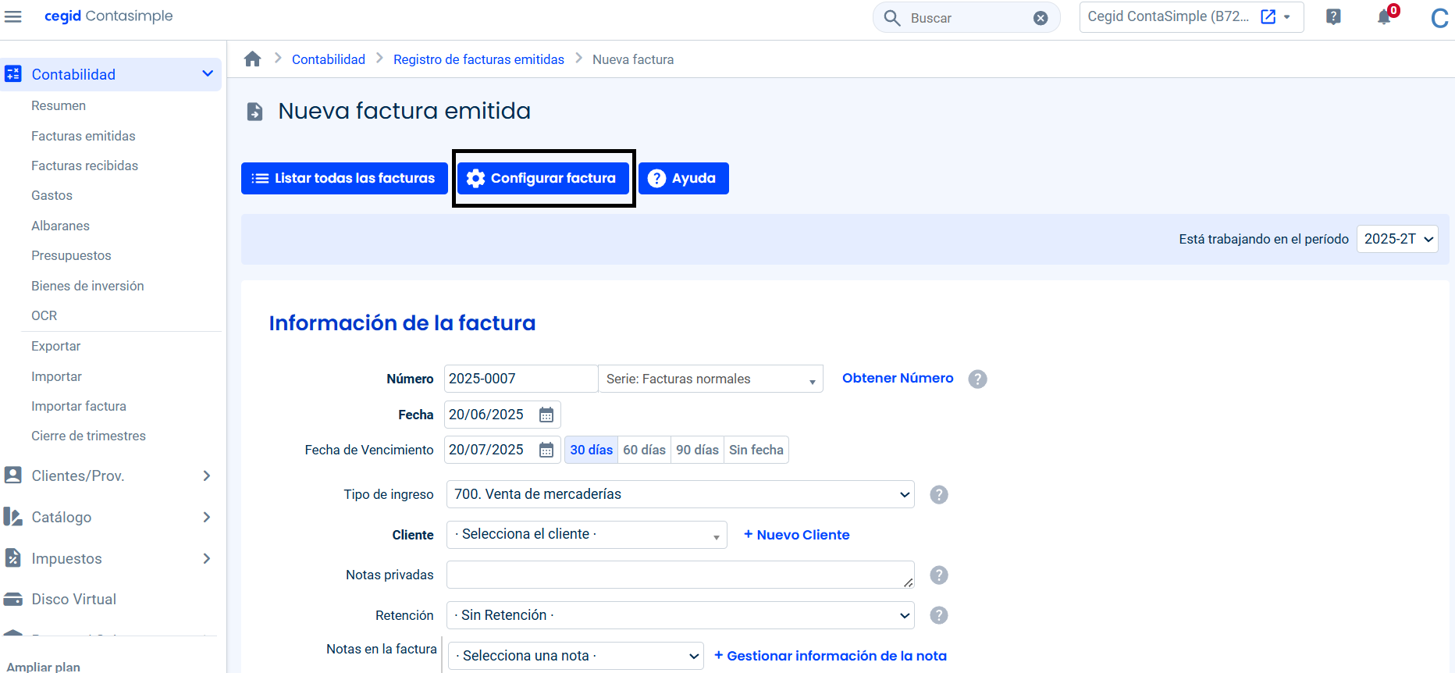
Task: Click help icon next to Obtener Número
Action: (977, 379)
